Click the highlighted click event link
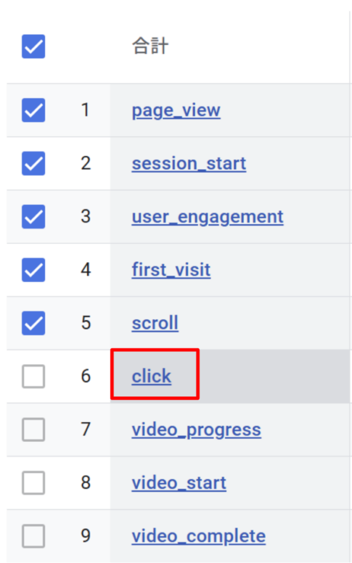 pyautogui.click(x=152, y=377)
